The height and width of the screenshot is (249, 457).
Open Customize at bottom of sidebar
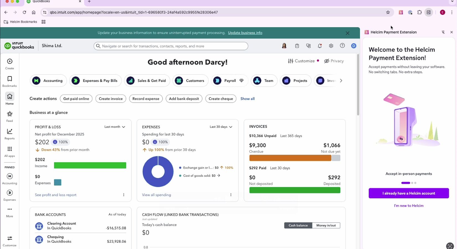click(10, 241)
